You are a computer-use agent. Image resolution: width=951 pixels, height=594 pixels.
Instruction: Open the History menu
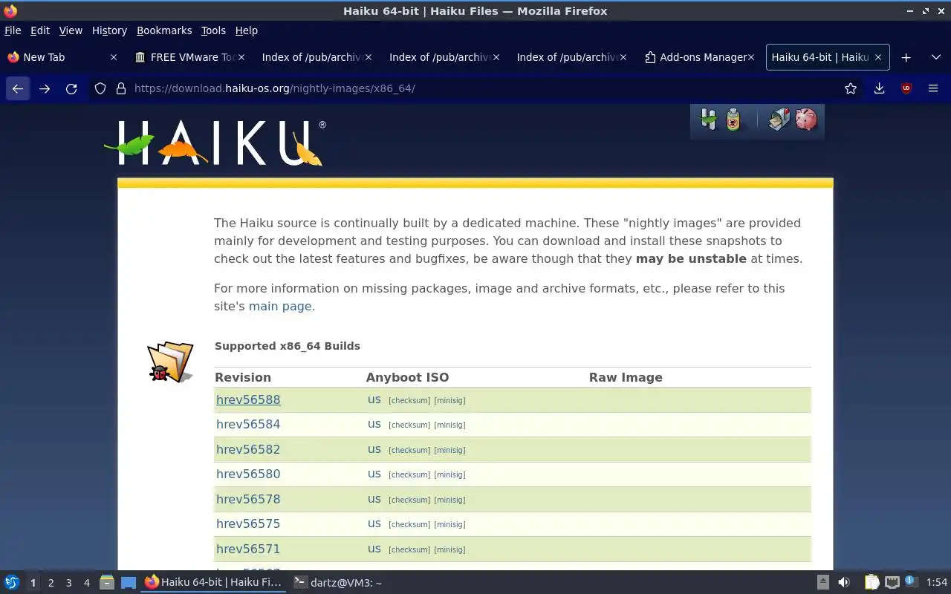point(109,30)
